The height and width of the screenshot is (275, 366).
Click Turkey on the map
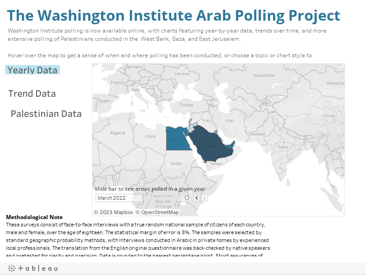[186, 105]
